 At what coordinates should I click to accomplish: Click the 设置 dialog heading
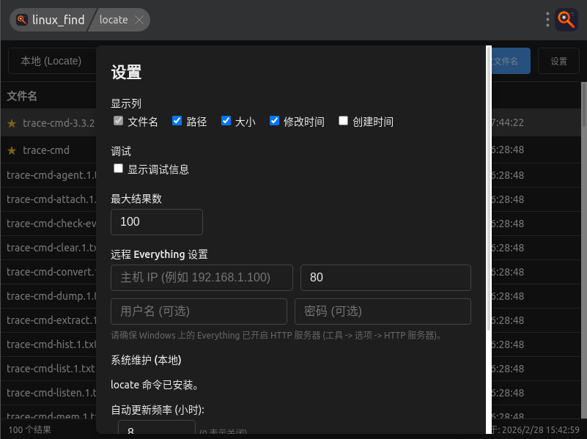coord(126,73)
